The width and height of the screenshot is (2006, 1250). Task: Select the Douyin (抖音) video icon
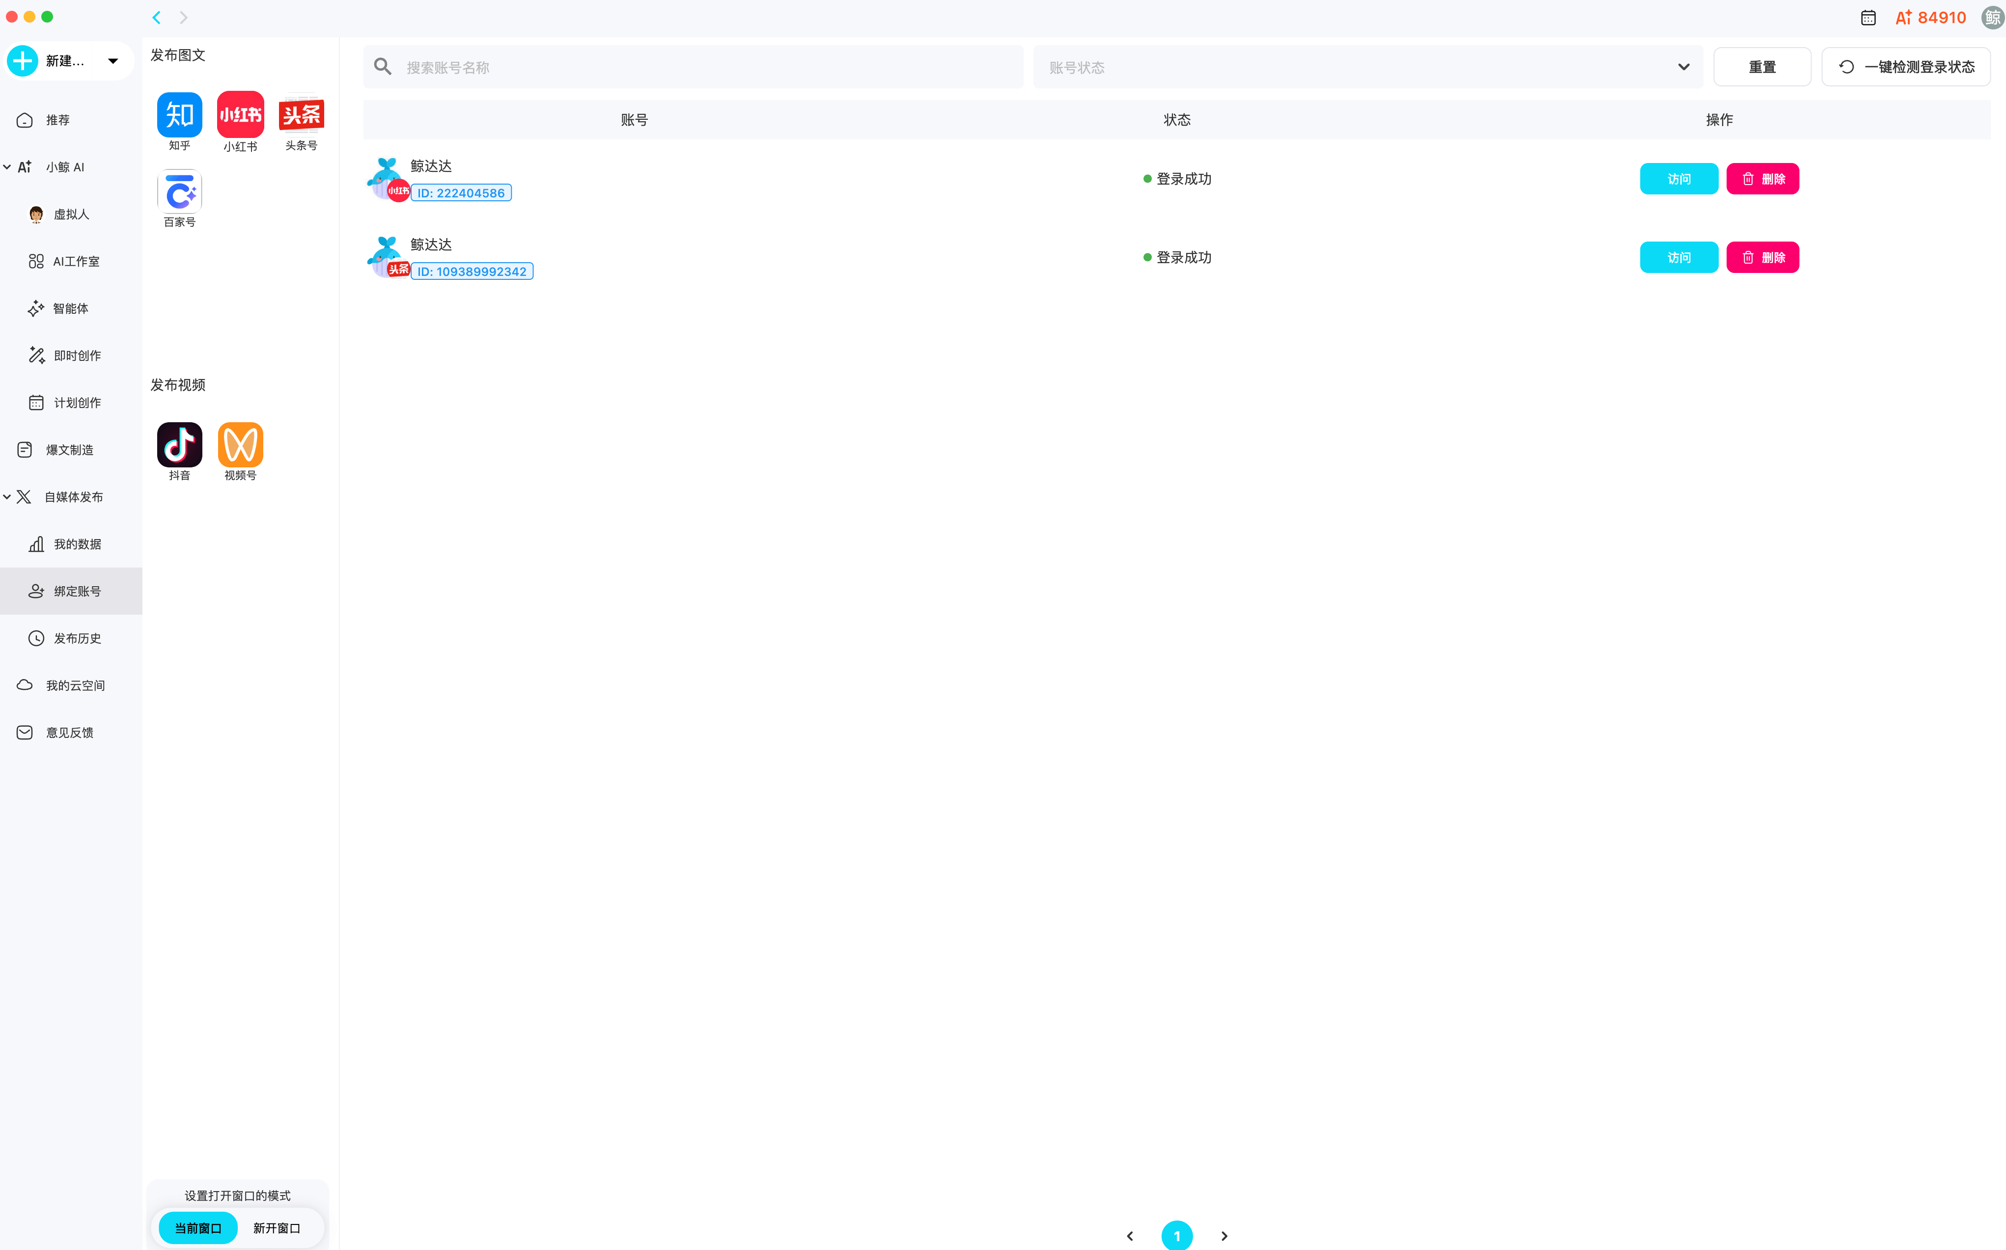[x=179, y=445]
